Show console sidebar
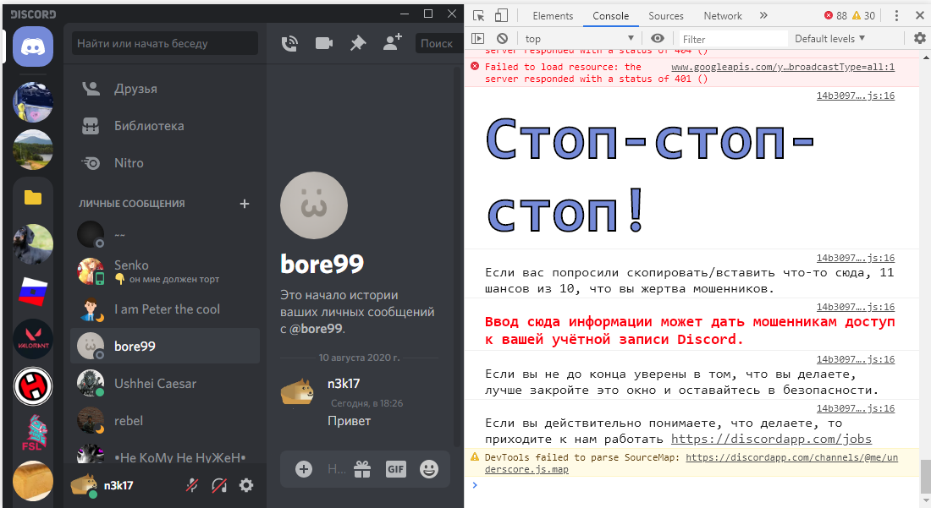The height and width of the screenshot is (508, 931). coord(478,39)
